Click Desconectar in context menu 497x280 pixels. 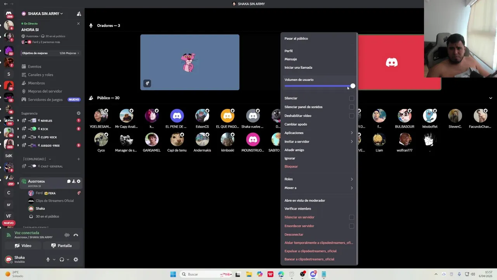[294, 234]
